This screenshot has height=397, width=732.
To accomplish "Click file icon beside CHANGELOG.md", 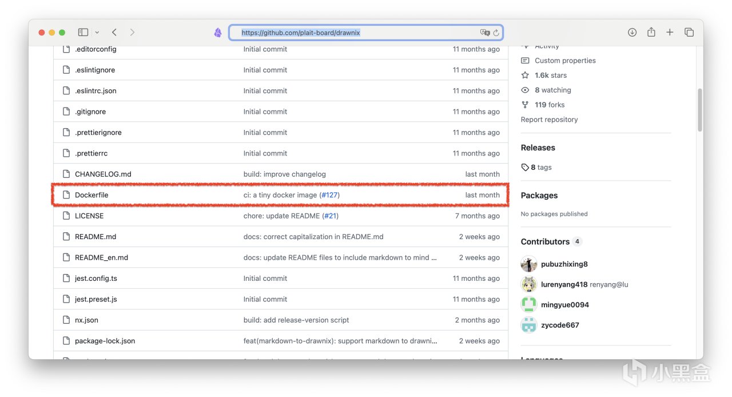I will (66, 174).
